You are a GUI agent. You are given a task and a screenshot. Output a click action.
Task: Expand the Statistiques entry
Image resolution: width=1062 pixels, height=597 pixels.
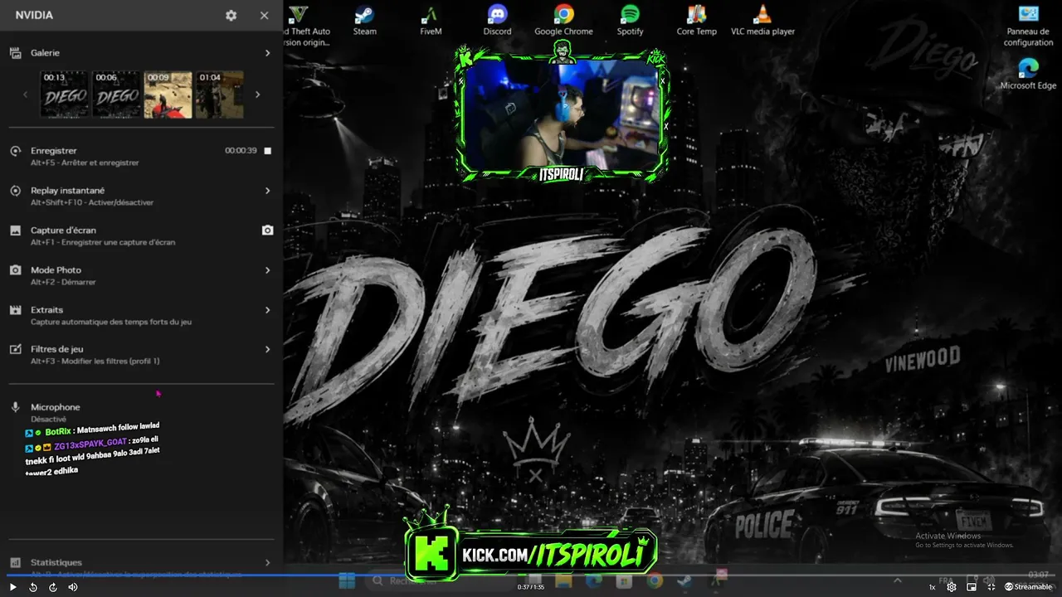click(x=267, y=562)
